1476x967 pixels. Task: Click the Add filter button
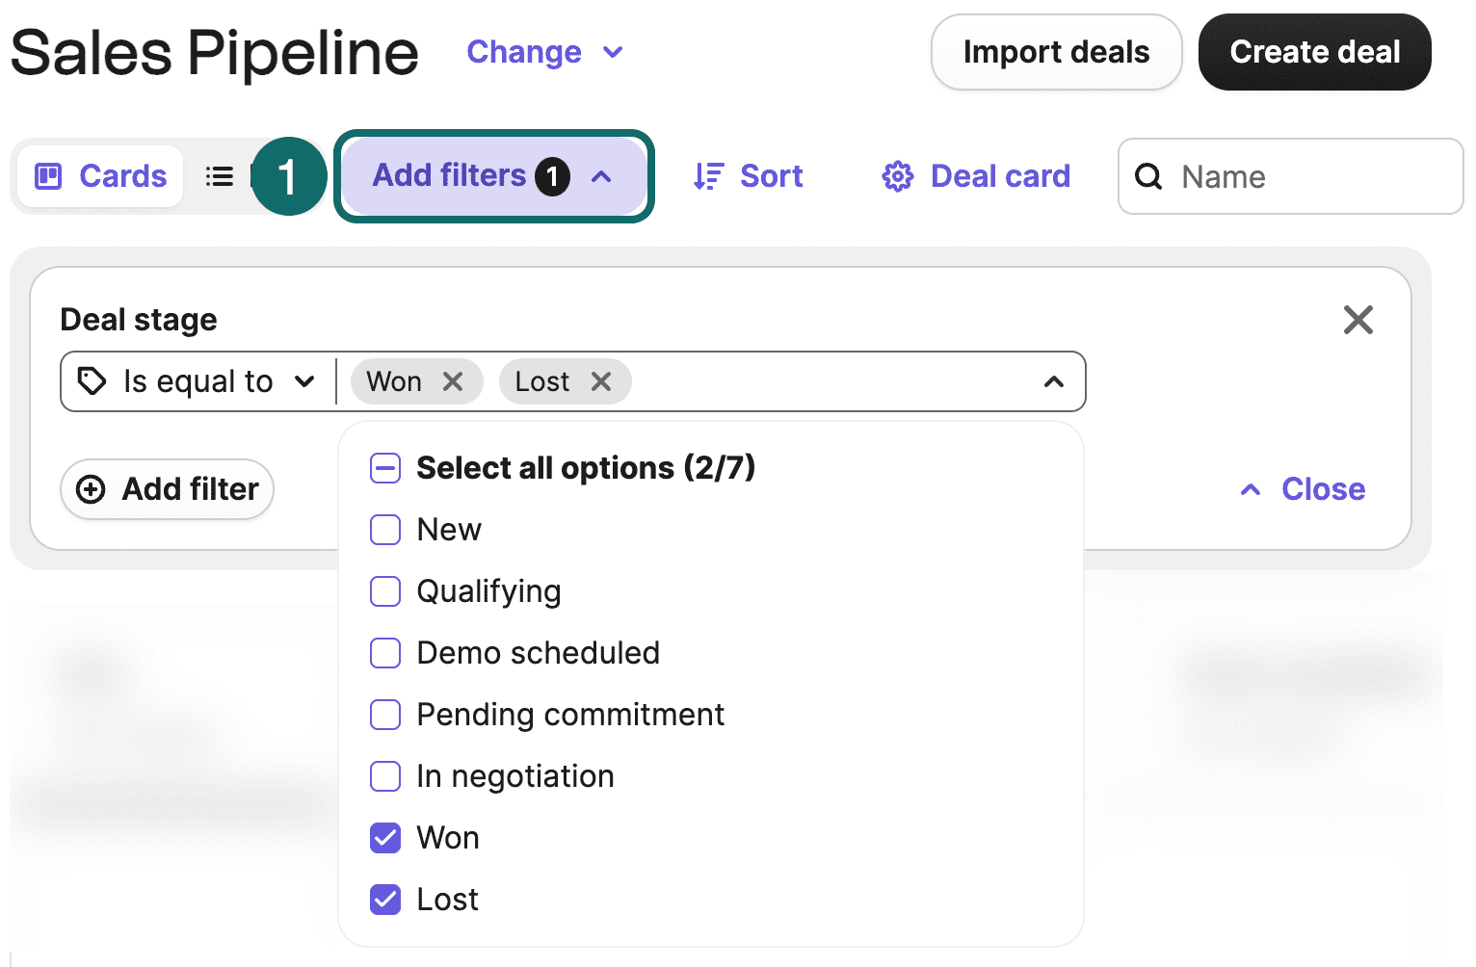pyautogui.click(x=168, y=489)
